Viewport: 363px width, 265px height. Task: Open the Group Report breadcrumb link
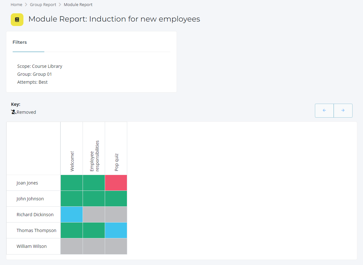click(43, 5)
